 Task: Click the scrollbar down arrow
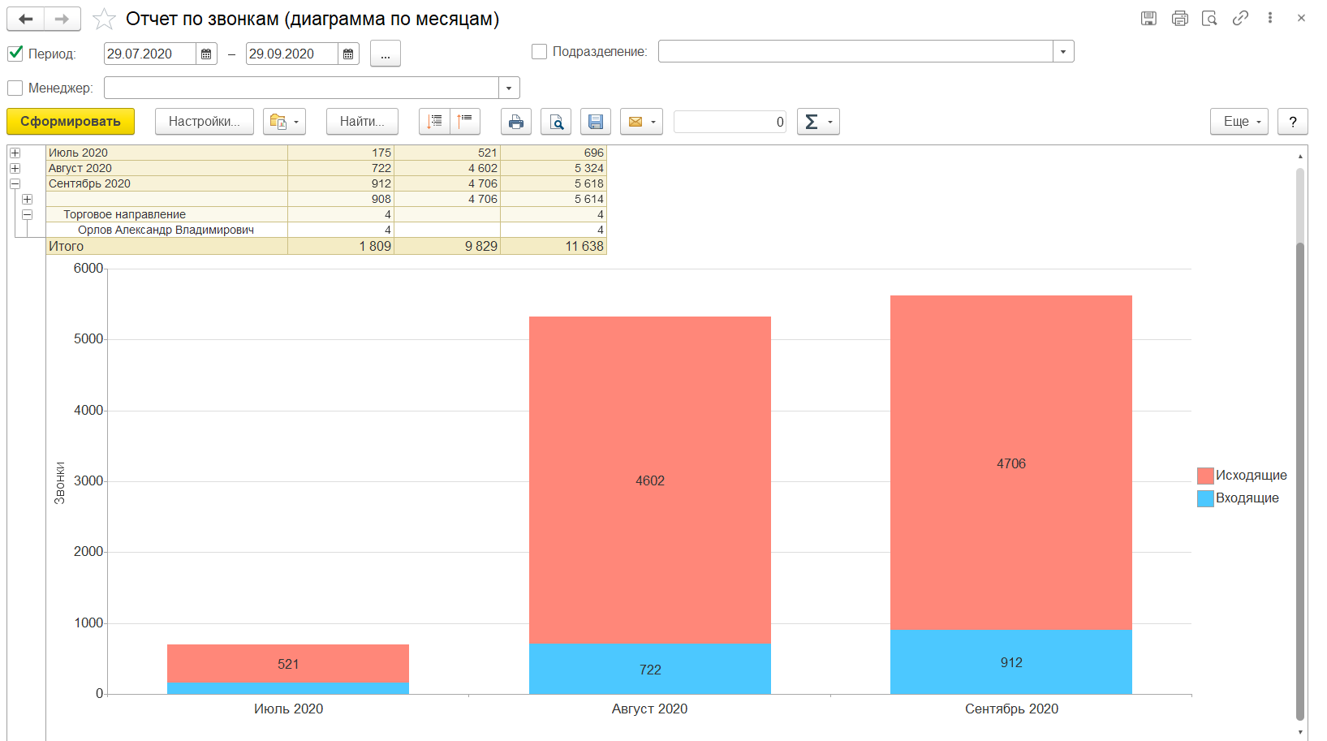coord(1301,732)
